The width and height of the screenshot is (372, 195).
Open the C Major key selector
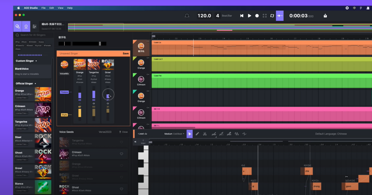coord(143,141)
